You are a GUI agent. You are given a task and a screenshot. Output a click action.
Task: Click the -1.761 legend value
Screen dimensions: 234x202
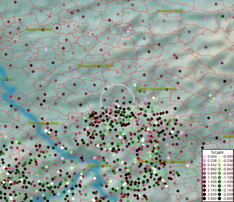[x=228, y=186]
